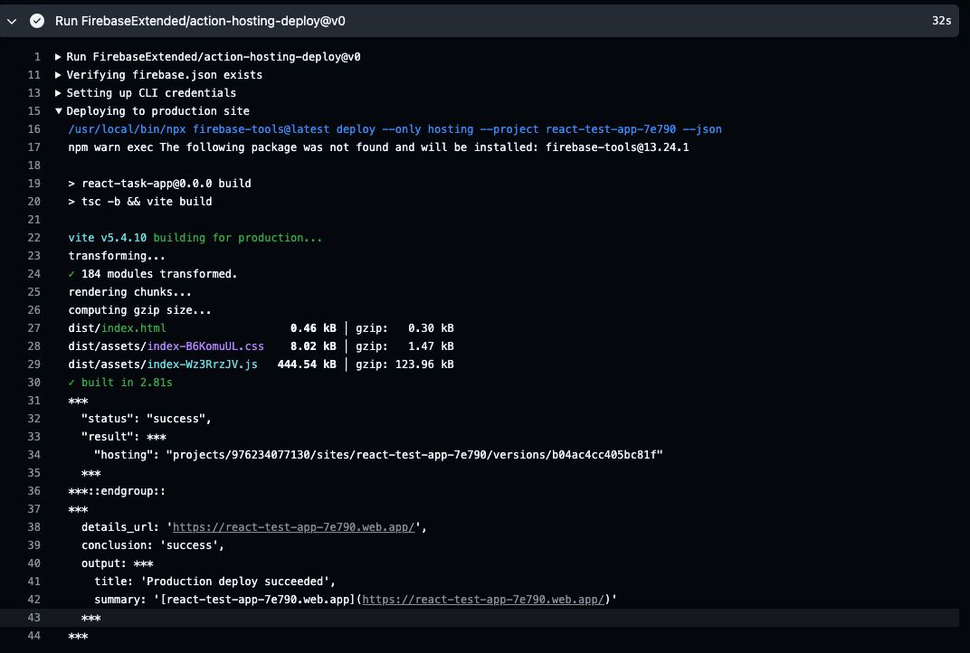
Task: Click the 'output: ***' line
Action: pos(118,563)
